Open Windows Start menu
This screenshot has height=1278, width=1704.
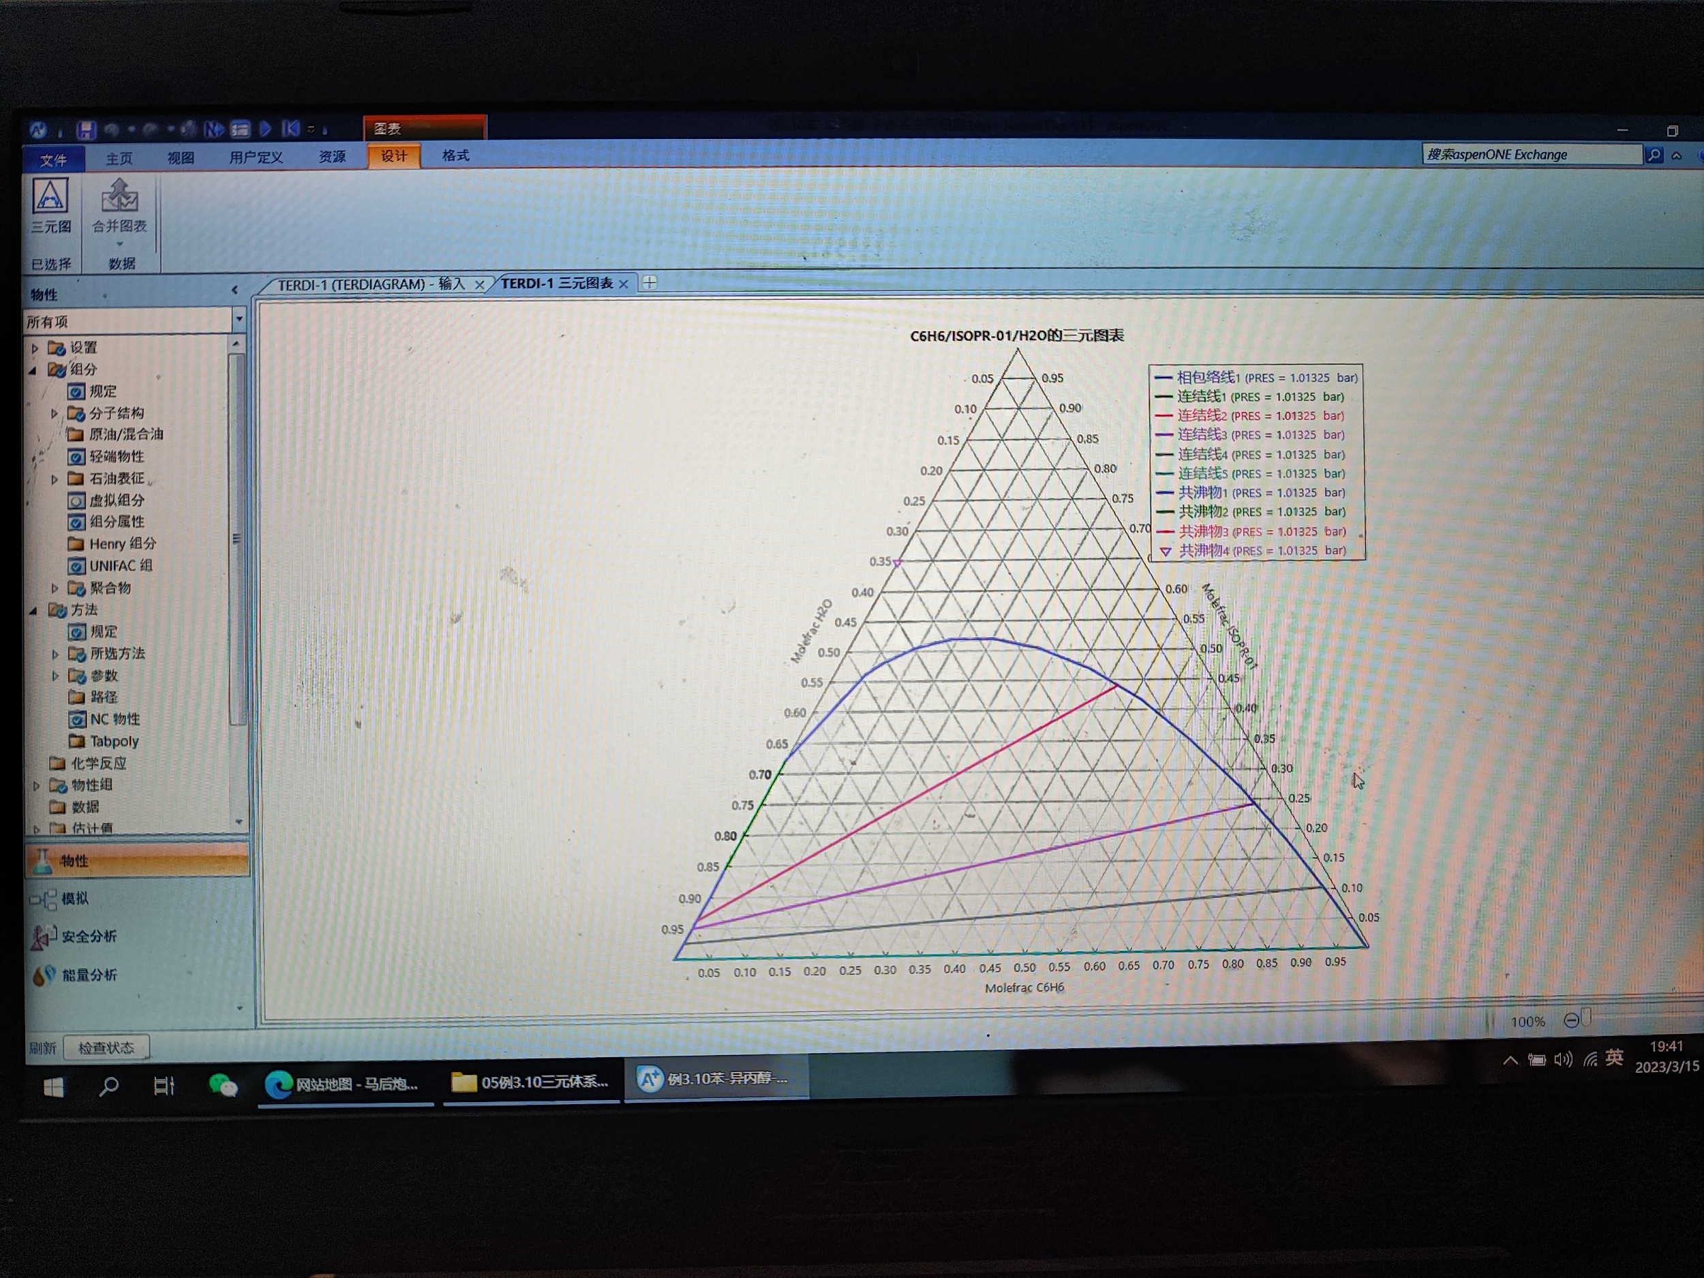tap(53, 1087)
